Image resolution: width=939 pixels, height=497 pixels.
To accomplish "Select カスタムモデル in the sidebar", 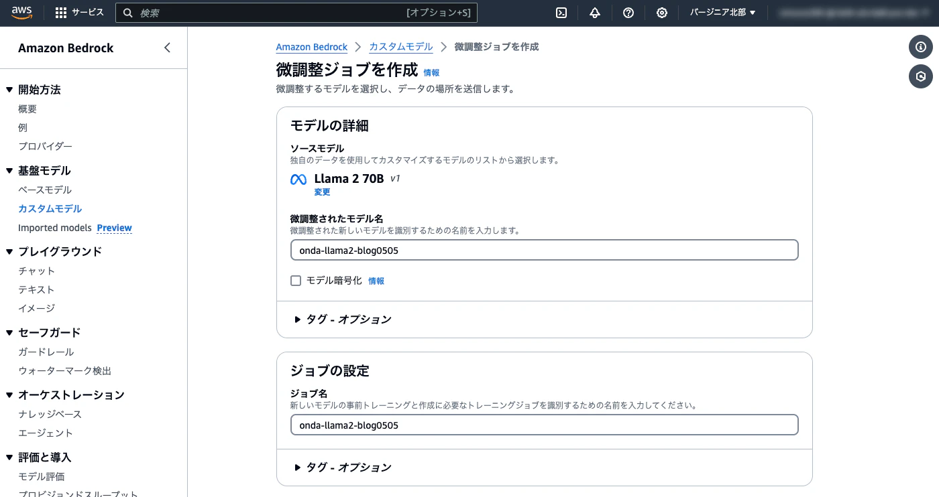I will [50, 209].
